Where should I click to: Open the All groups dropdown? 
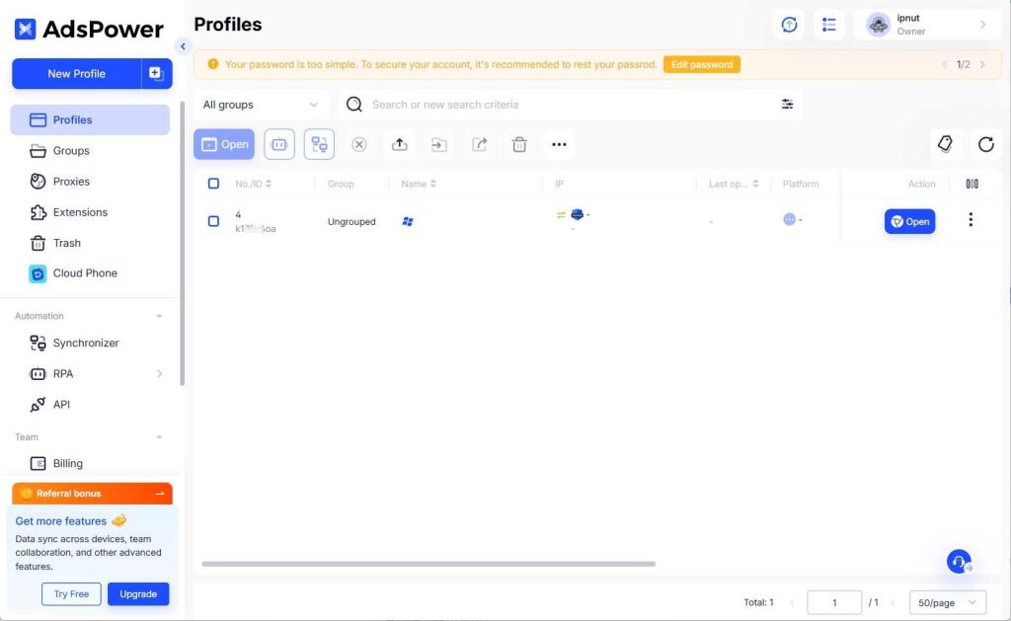click(x=261, y=105)
